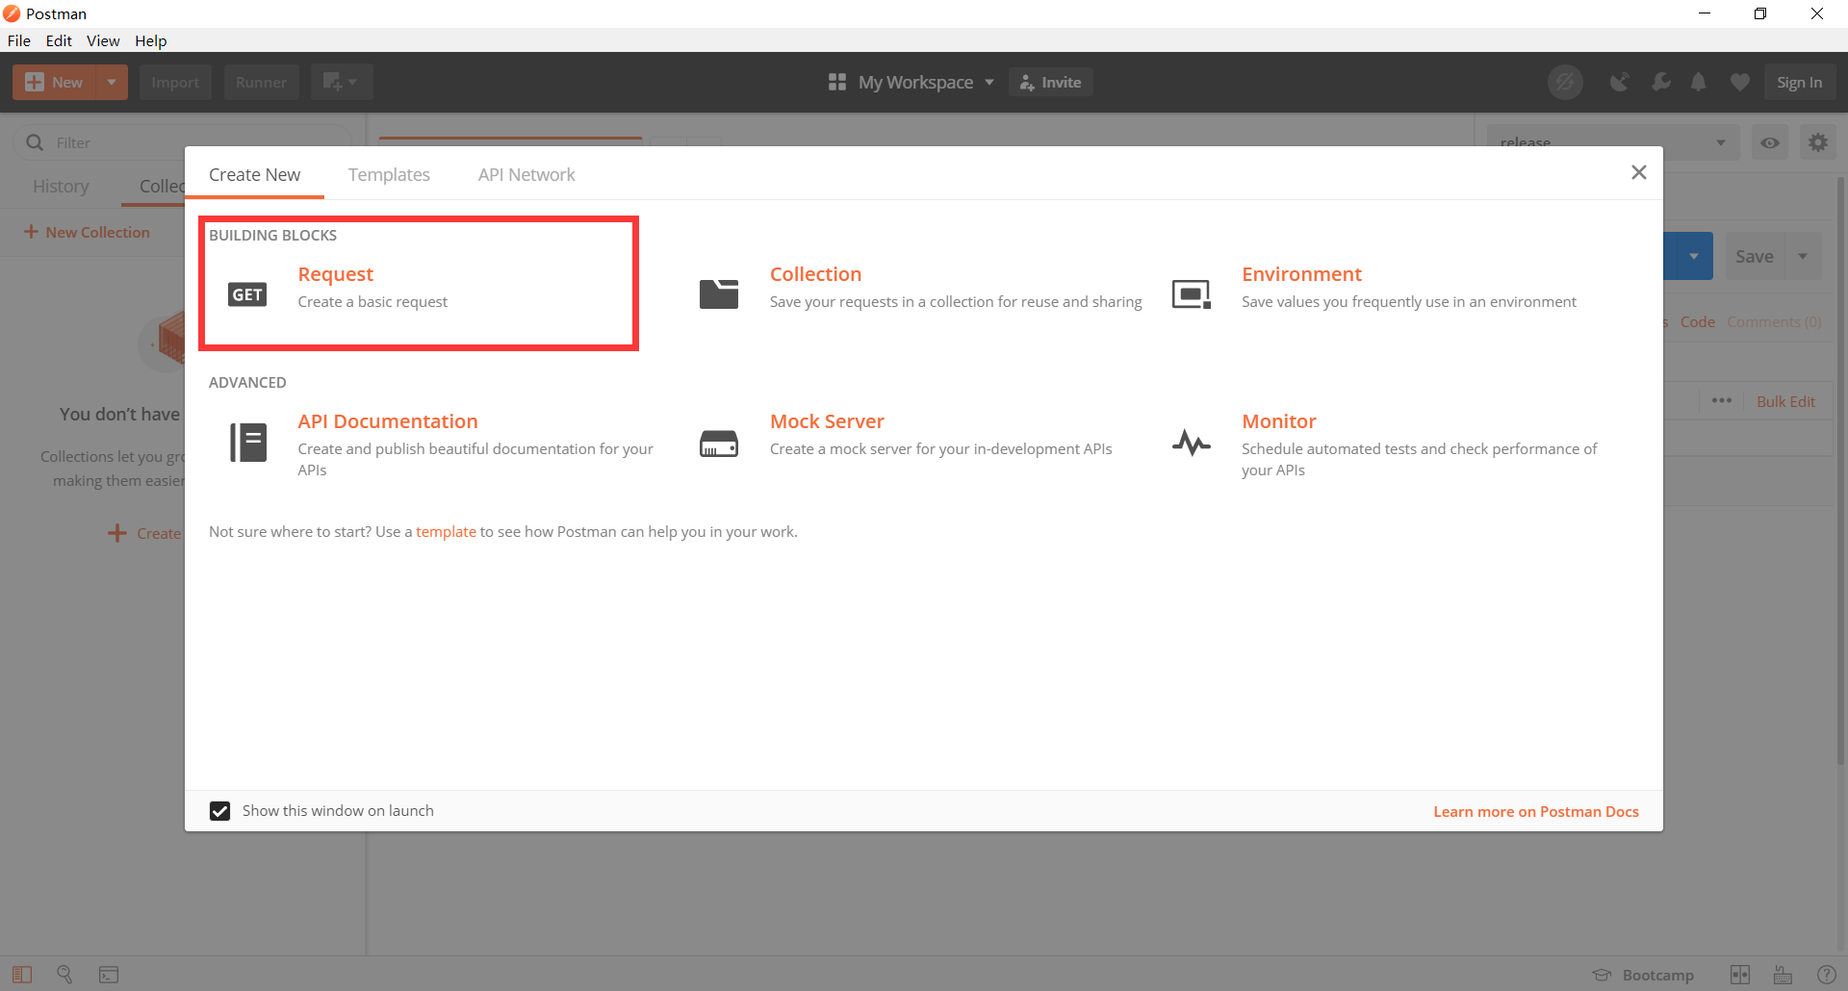Screen dimensions: 1848x991
Task: Switch to the Templates tab
Action: pyautogui.click(x=389, y=174)
